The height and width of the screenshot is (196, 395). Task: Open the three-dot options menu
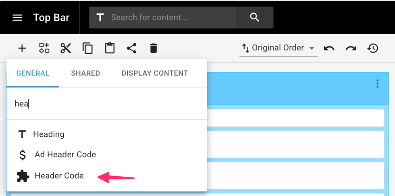point(377,84)
